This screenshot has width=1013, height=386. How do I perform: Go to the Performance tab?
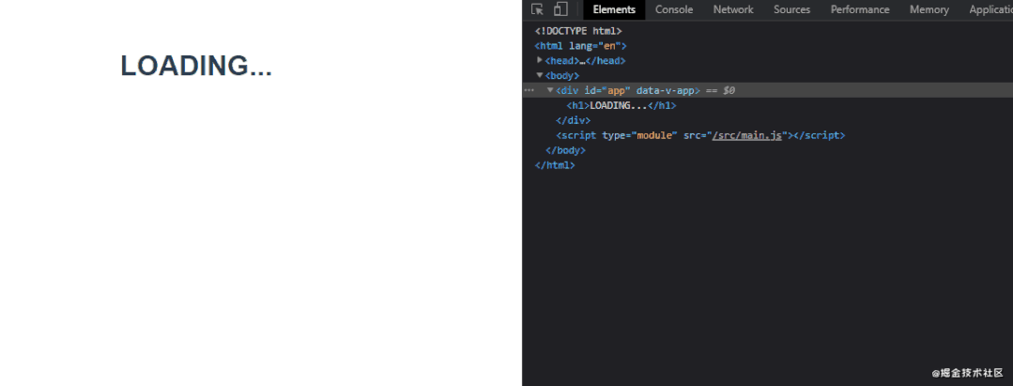860,9
